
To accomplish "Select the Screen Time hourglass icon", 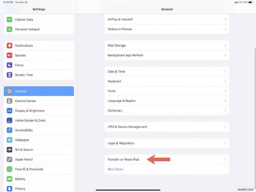I will coord(10,75).
